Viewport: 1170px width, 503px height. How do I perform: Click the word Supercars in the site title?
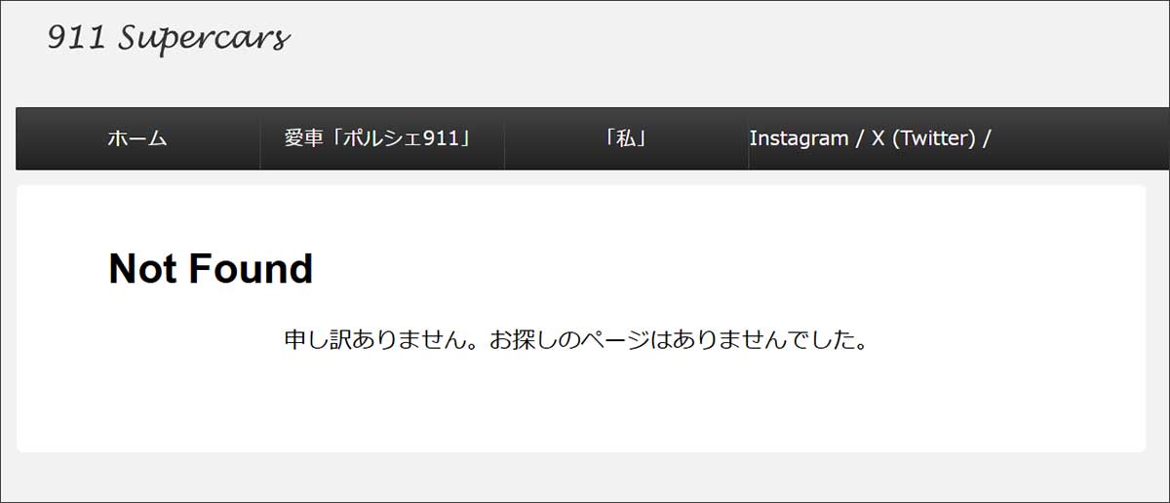[205, 39]
